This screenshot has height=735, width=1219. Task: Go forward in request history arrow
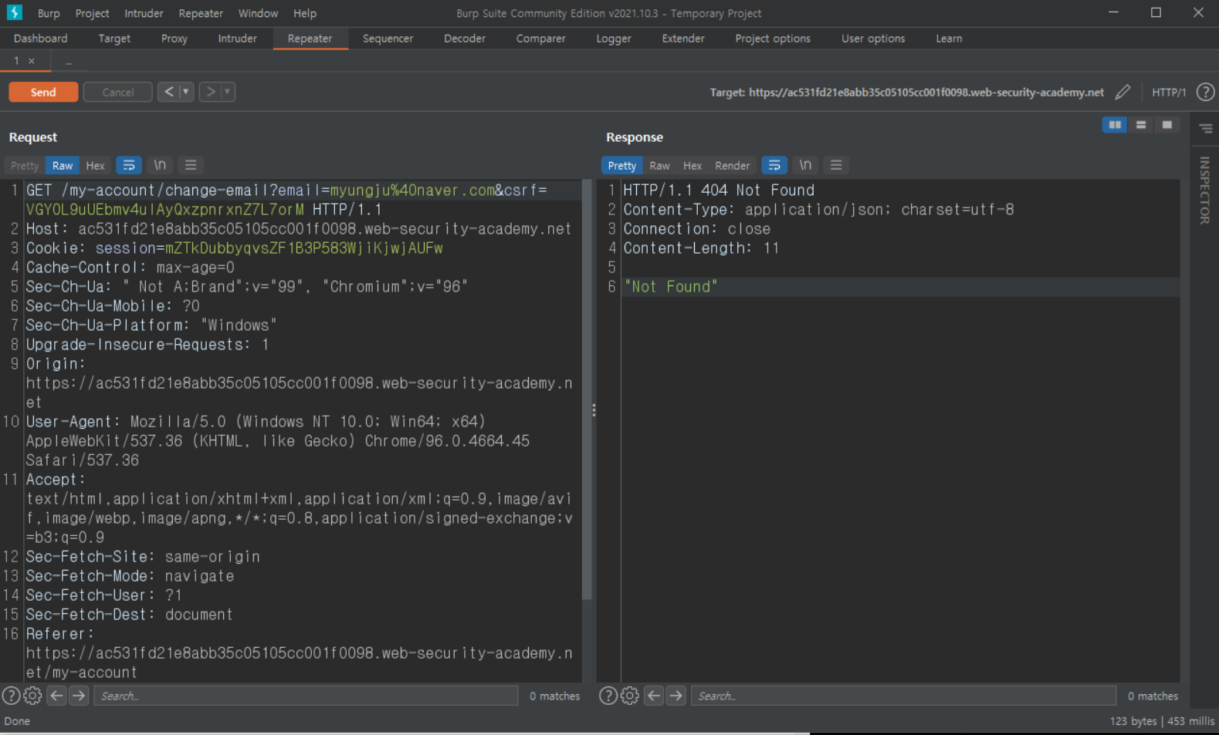coord(211,92)
